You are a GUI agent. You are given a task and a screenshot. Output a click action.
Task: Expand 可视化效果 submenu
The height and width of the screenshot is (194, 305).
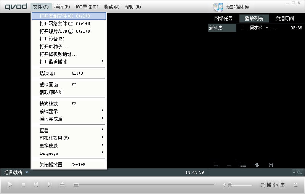click(69, 138)
